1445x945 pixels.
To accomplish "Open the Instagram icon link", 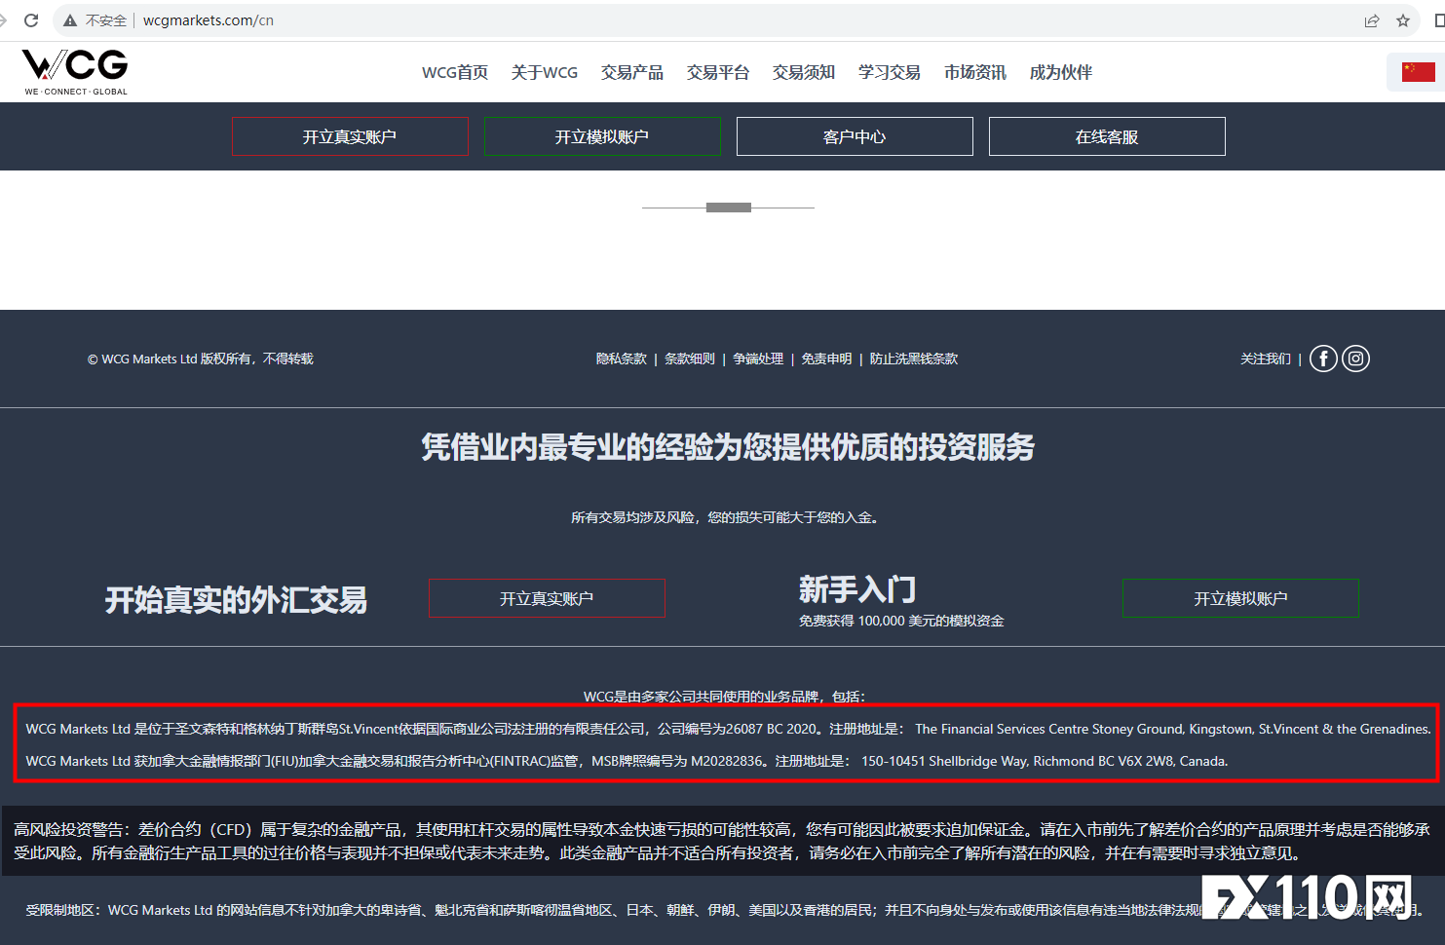I will pyautogui.click(x=1355, y=359).
